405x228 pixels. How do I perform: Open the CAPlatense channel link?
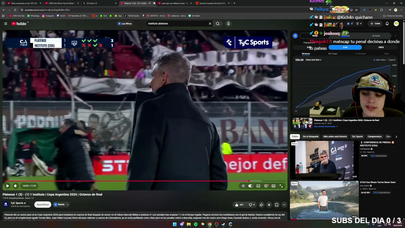pyautogui.click(x=365, y=149)
